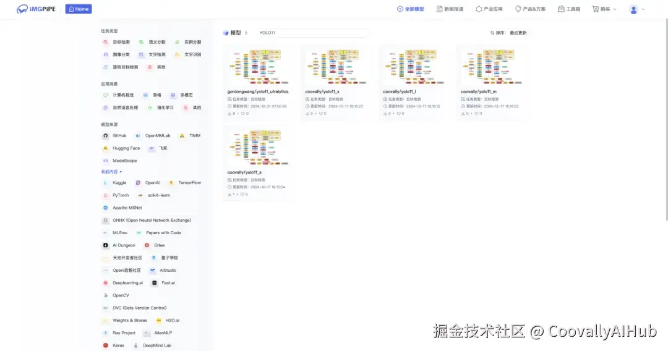This screenshot has height=351, width=668.
Task: Click the 文字检测 filter icon
Action: pyautogui.click(x=141, y=54)
